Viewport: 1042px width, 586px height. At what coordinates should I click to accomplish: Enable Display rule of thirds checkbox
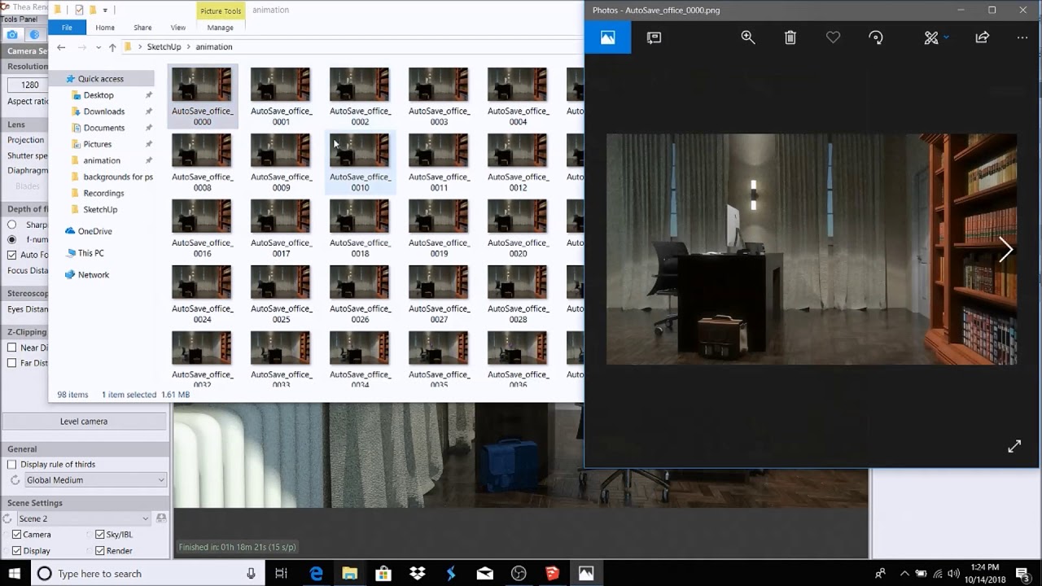point(11,465)
